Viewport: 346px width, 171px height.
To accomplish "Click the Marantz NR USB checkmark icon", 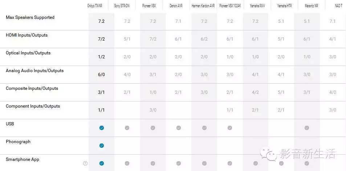I will click(307, 128).
